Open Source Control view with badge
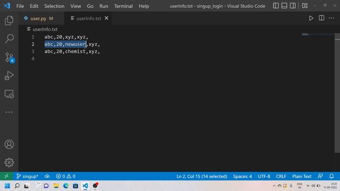340x191 pixels. 10,58
